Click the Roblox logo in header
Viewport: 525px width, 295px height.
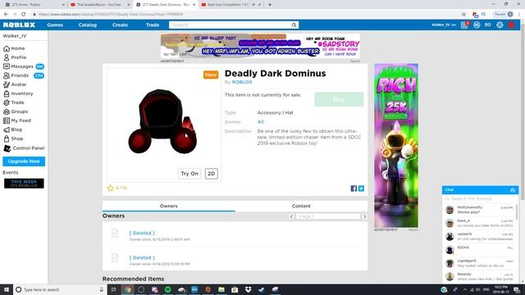[19, 25]
